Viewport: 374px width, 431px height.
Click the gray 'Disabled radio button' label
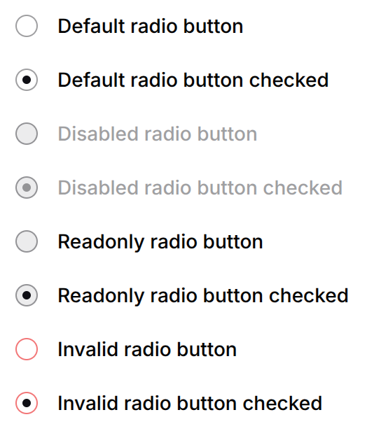point(158,134)
